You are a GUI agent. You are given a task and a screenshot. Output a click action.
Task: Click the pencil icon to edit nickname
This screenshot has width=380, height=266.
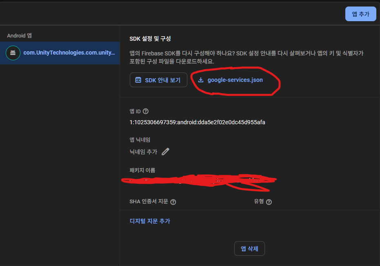(x=166, y=152)
